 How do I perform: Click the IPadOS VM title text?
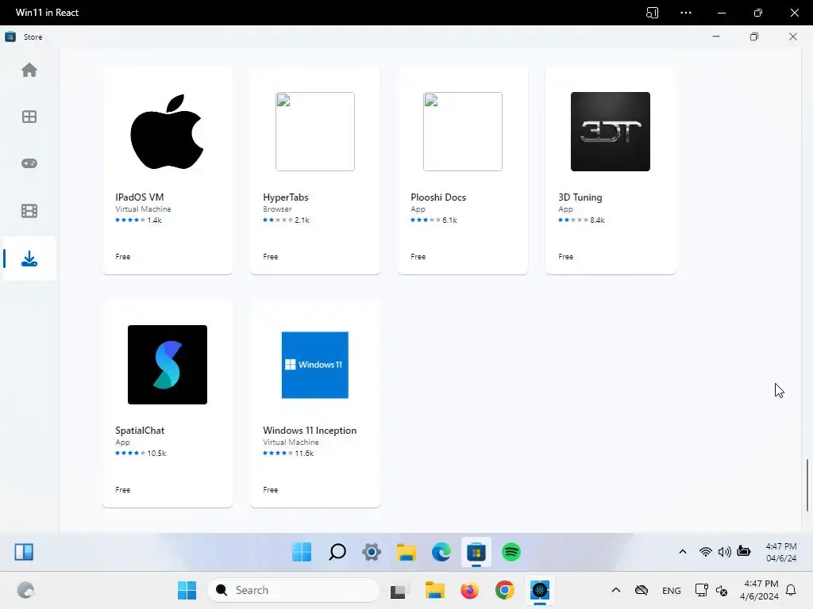tap(140, 197)
